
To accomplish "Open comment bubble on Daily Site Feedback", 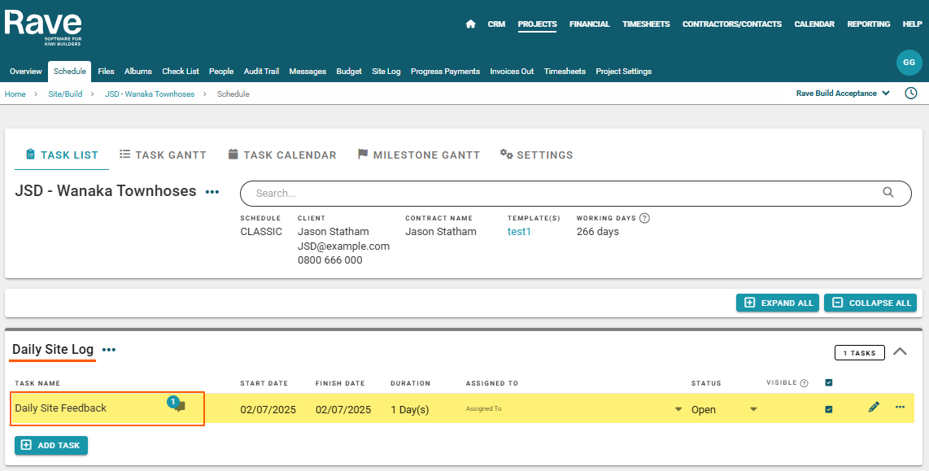I will tap(178, 406).
